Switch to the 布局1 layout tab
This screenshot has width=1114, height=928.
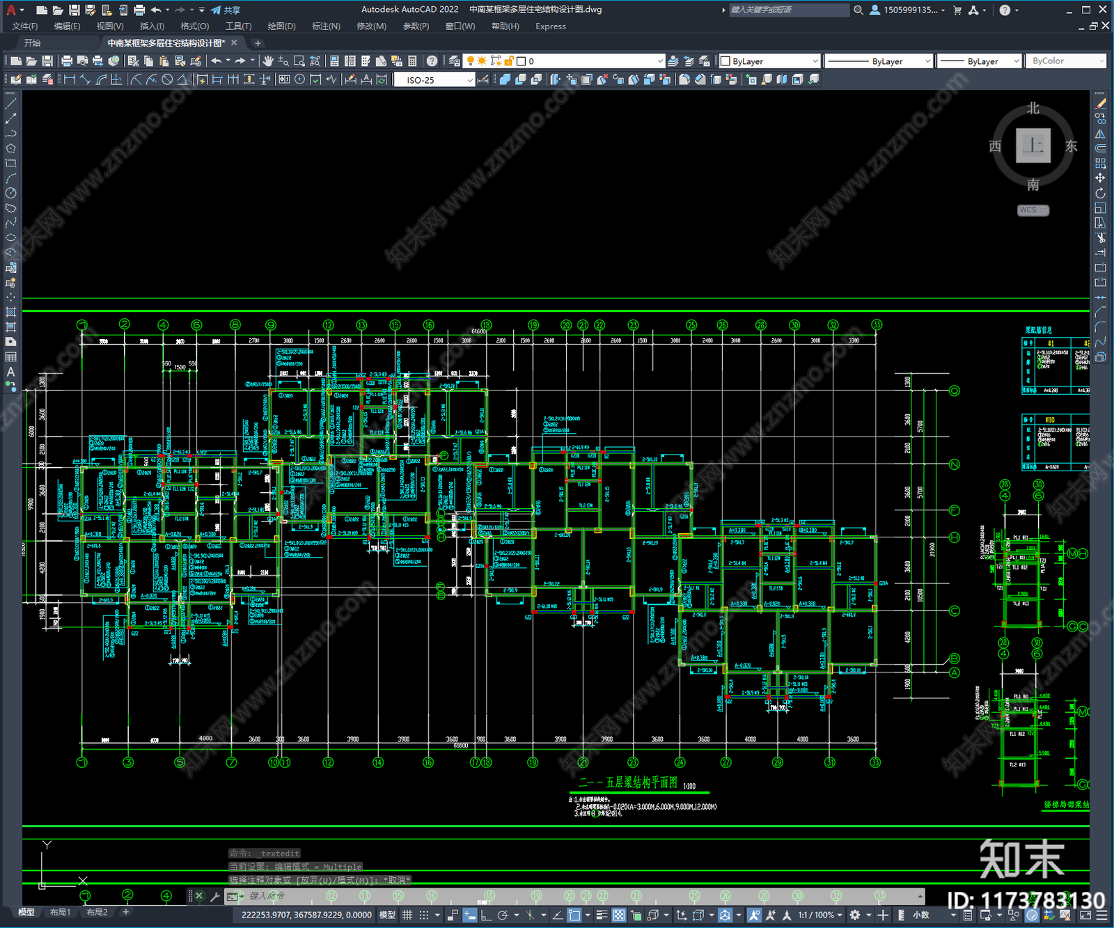tap(61, 912)
